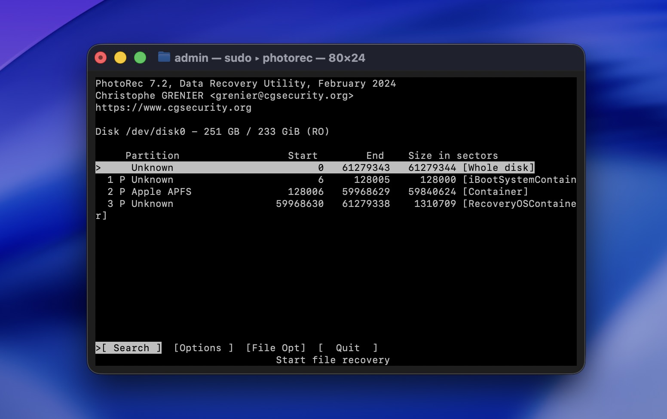
Task: Click the PhotoRec 7.2 version header line
Action: (245, 83)
